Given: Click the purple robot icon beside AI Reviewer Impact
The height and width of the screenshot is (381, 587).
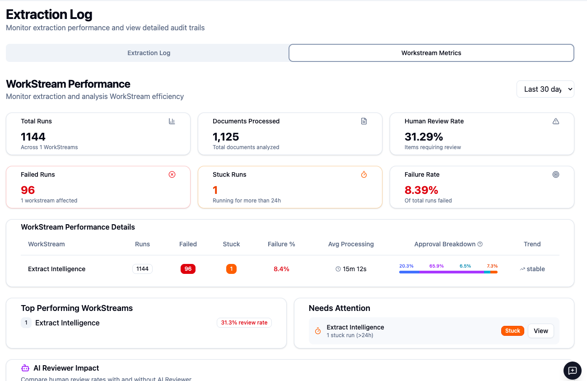Looking at the screenshot, I should coord(25,368).
